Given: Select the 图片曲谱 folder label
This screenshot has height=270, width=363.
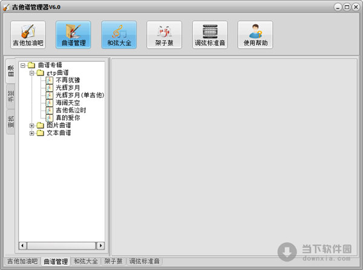Looking at the screenshot, I should click(x=59, y=125).
